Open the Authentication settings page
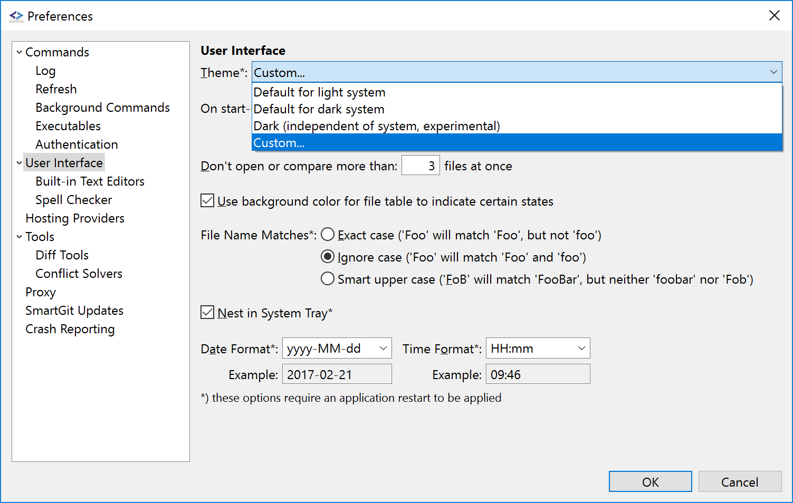Image resolution: width=793 pixels, height=503 pixels. pyautogui.click(x=77, y=144)
